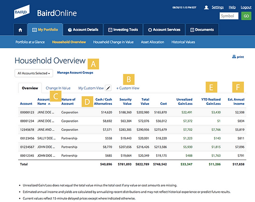This screenshot has width=255, height=202.
Task: Sort by Account Name ascending arrow
Action: [x=49, y=104]
